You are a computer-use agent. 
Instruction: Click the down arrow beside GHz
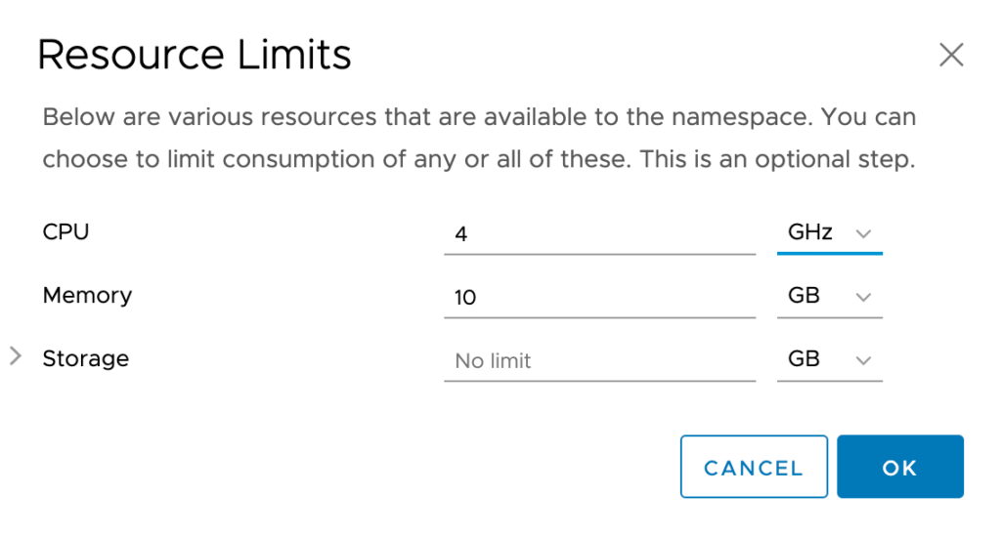(863, 233)
